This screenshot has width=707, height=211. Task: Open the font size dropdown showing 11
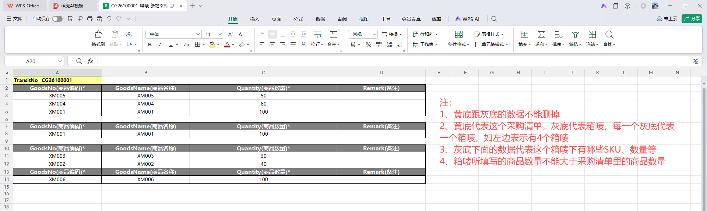coord(220,34)
